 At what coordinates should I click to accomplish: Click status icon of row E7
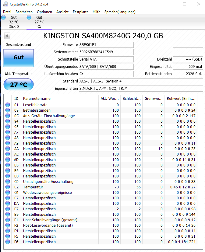pos(8,209)
